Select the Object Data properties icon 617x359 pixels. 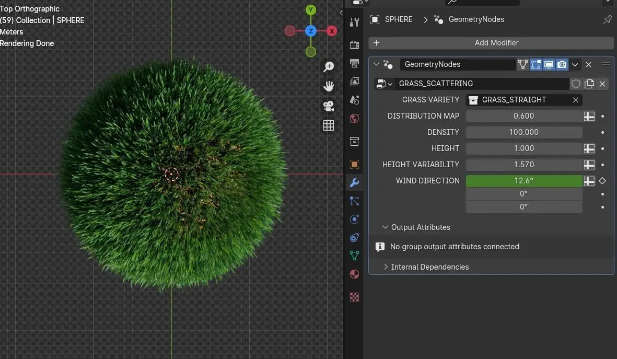coord(354,256)
